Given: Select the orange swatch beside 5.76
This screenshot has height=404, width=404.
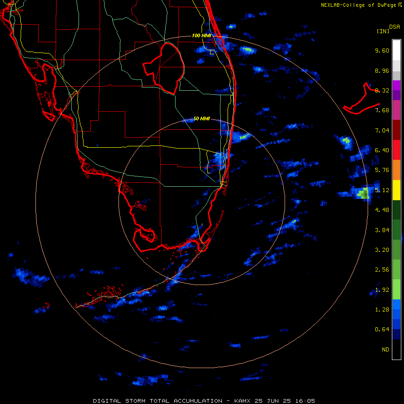Looking at the screenshot, I should [396, 170].
